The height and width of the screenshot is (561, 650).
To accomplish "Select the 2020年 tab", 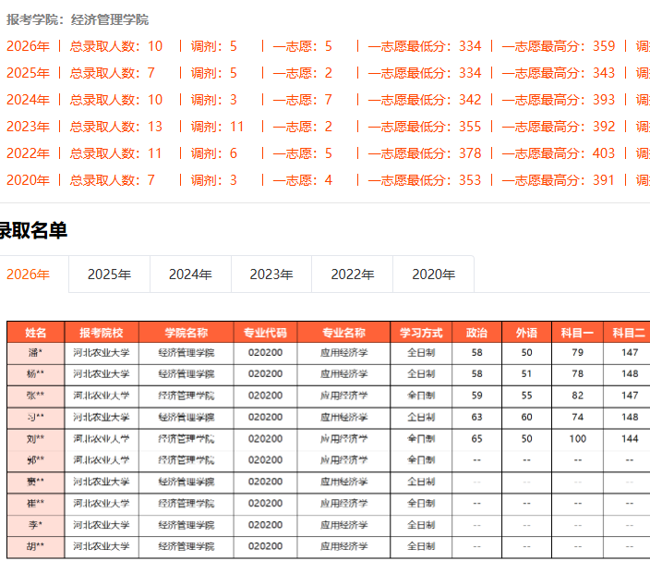I will pos(434,274).
